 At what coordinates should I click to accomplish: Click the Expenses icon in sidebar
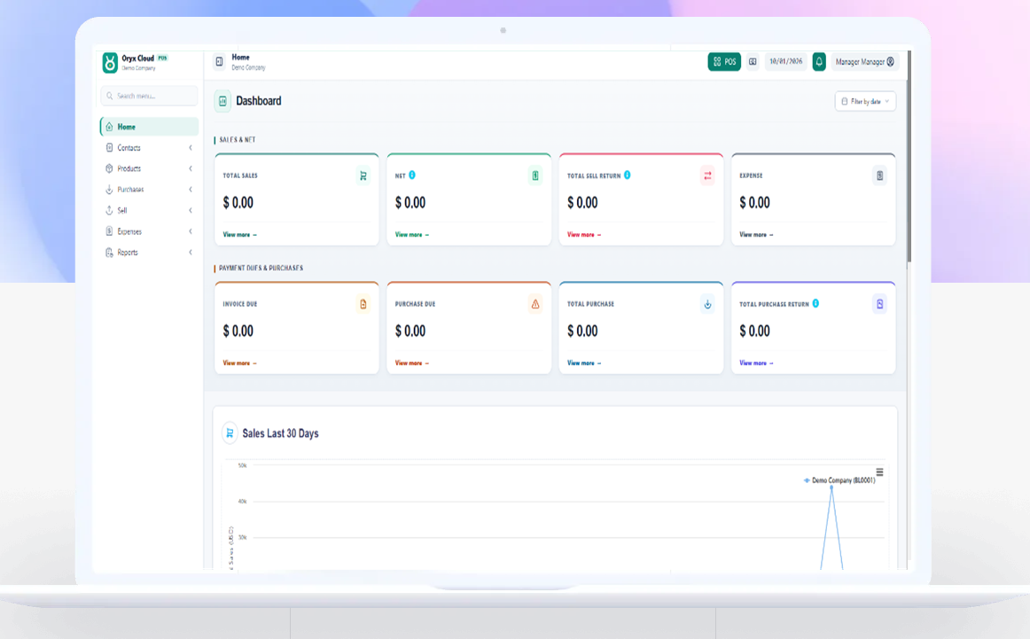point(109,232)
